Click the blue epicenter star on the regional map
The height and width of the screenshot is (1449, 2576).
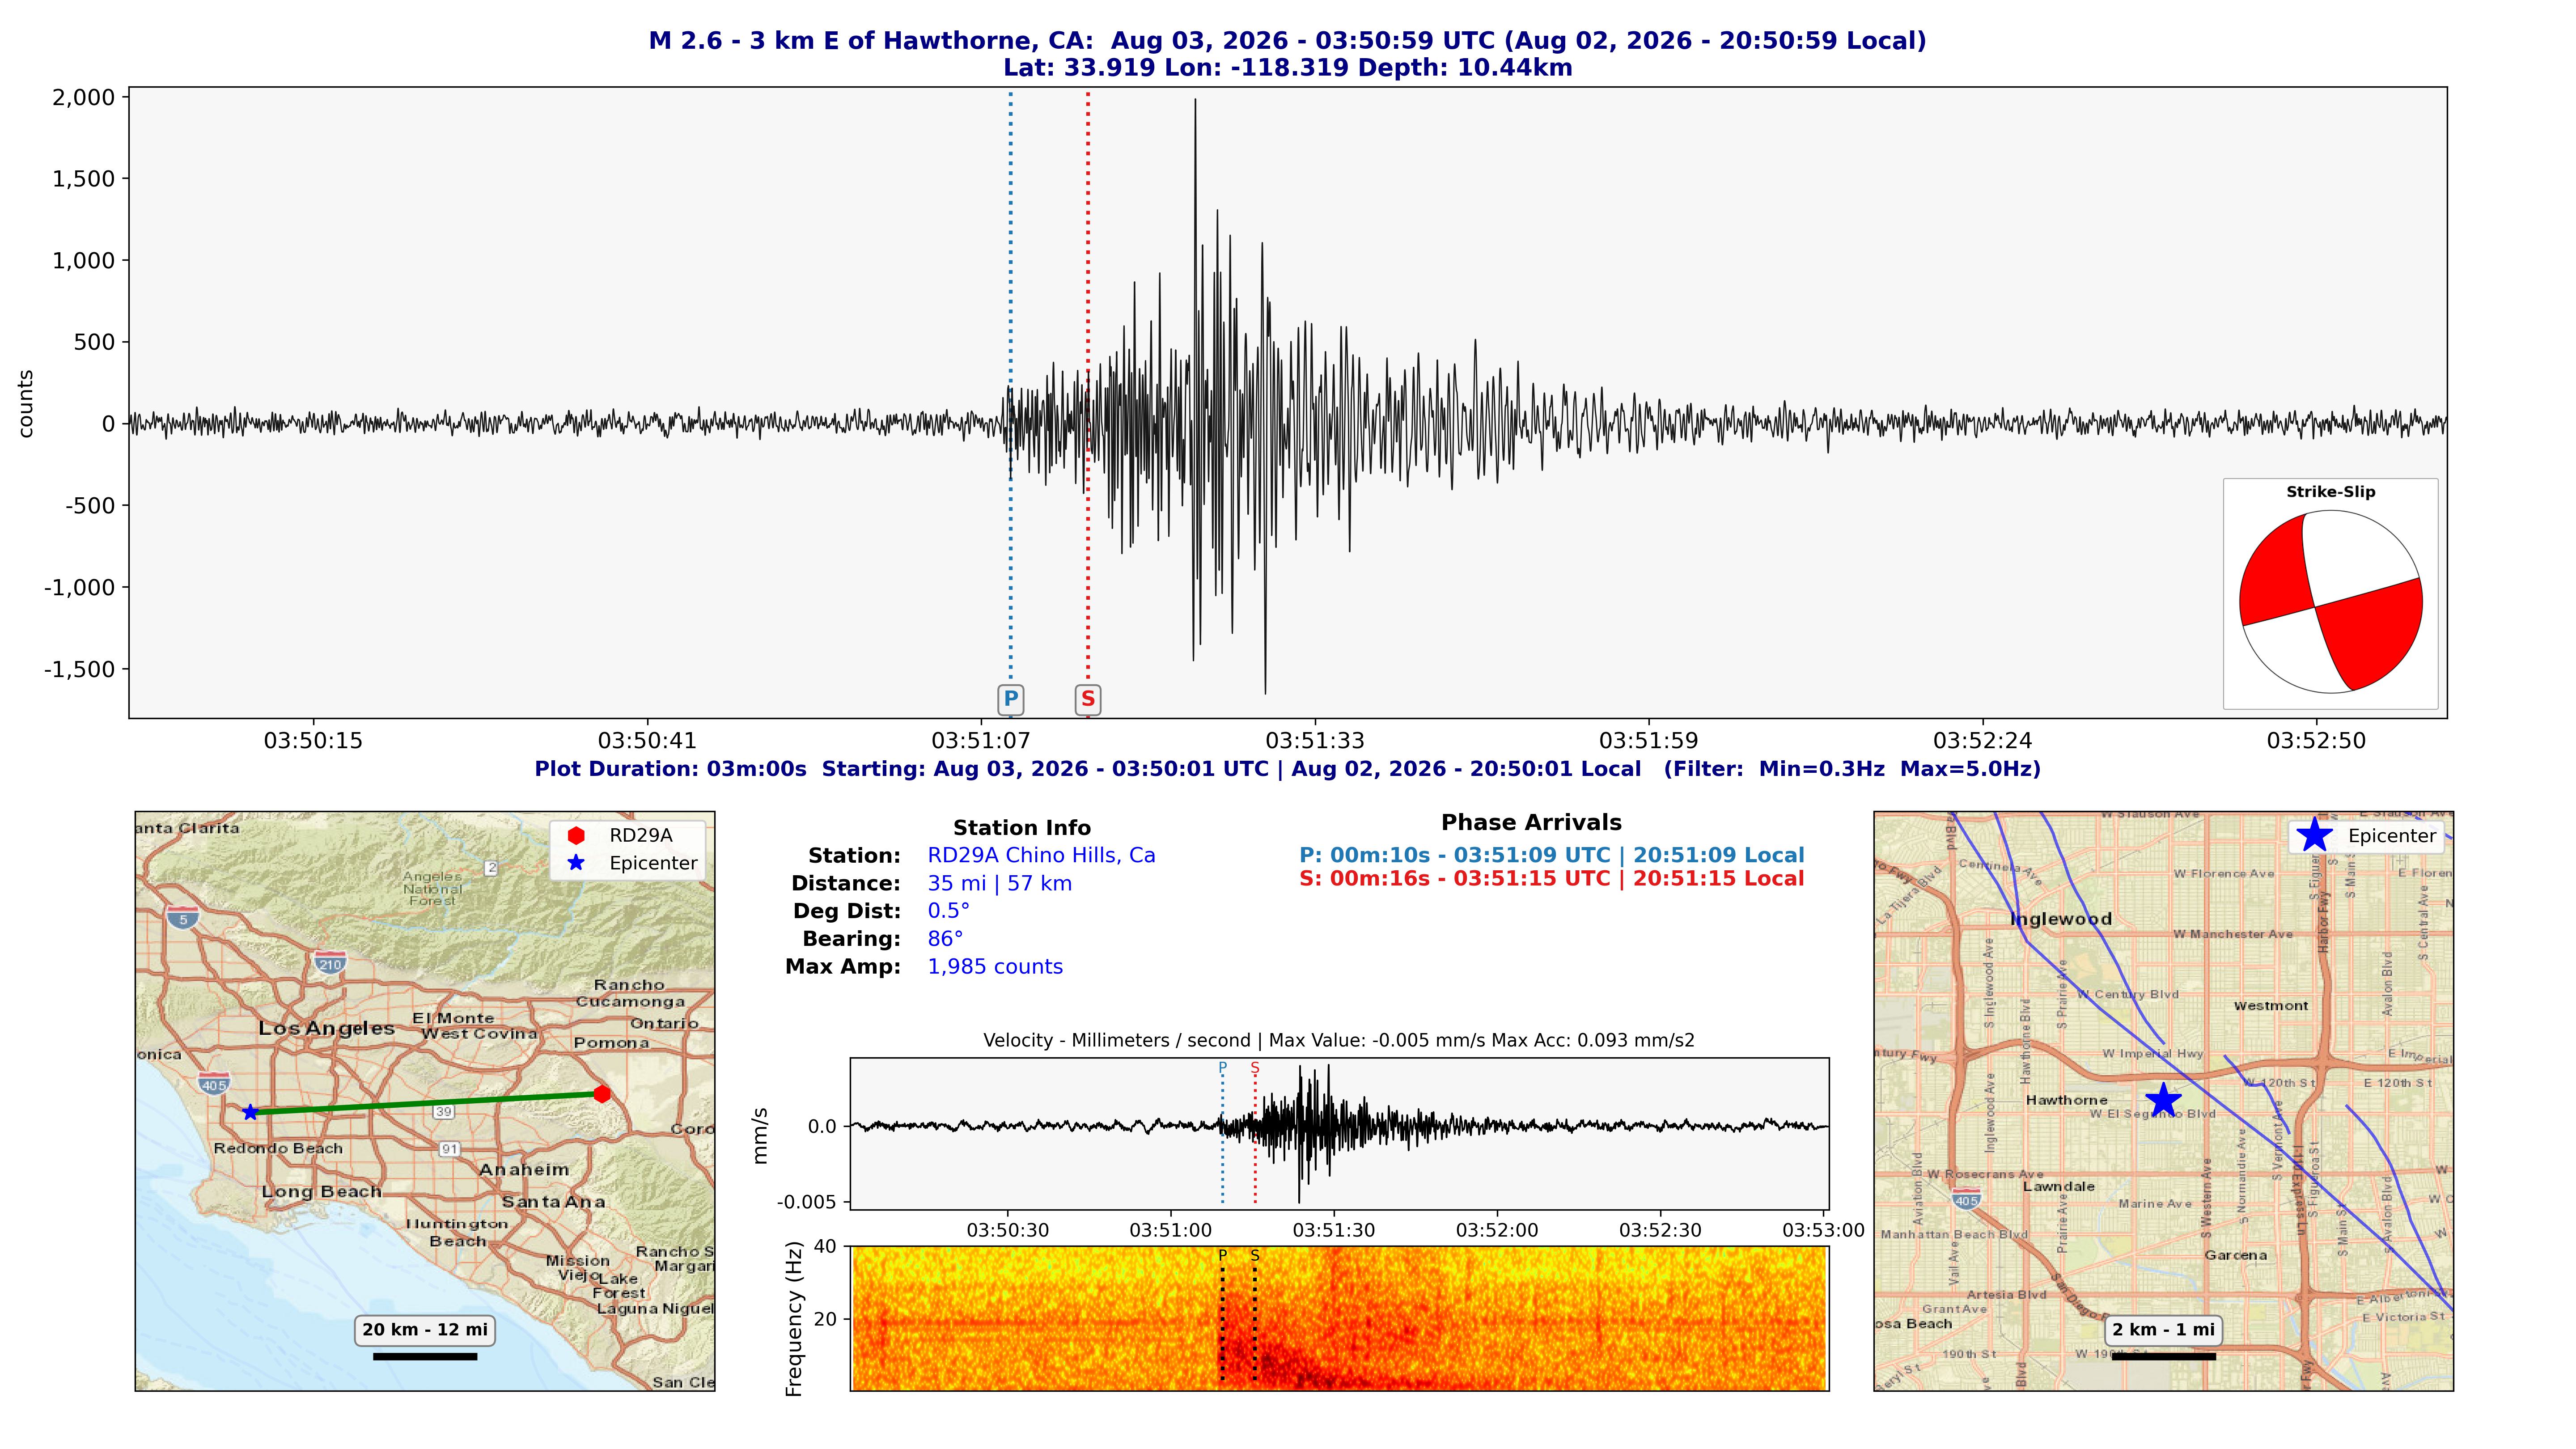(x=250, y=1112)
